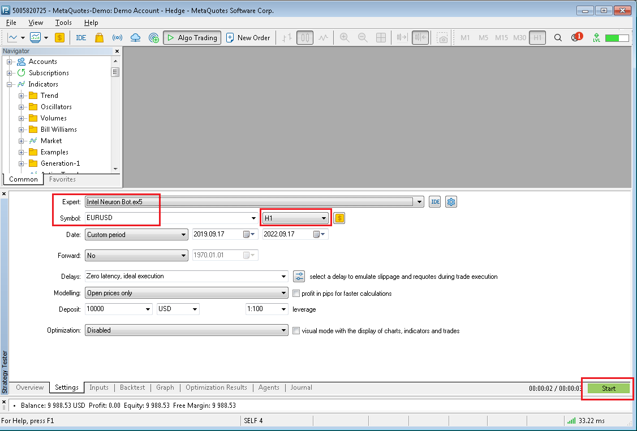Switch chart to candlesticks type

click(x=305, y=38)
